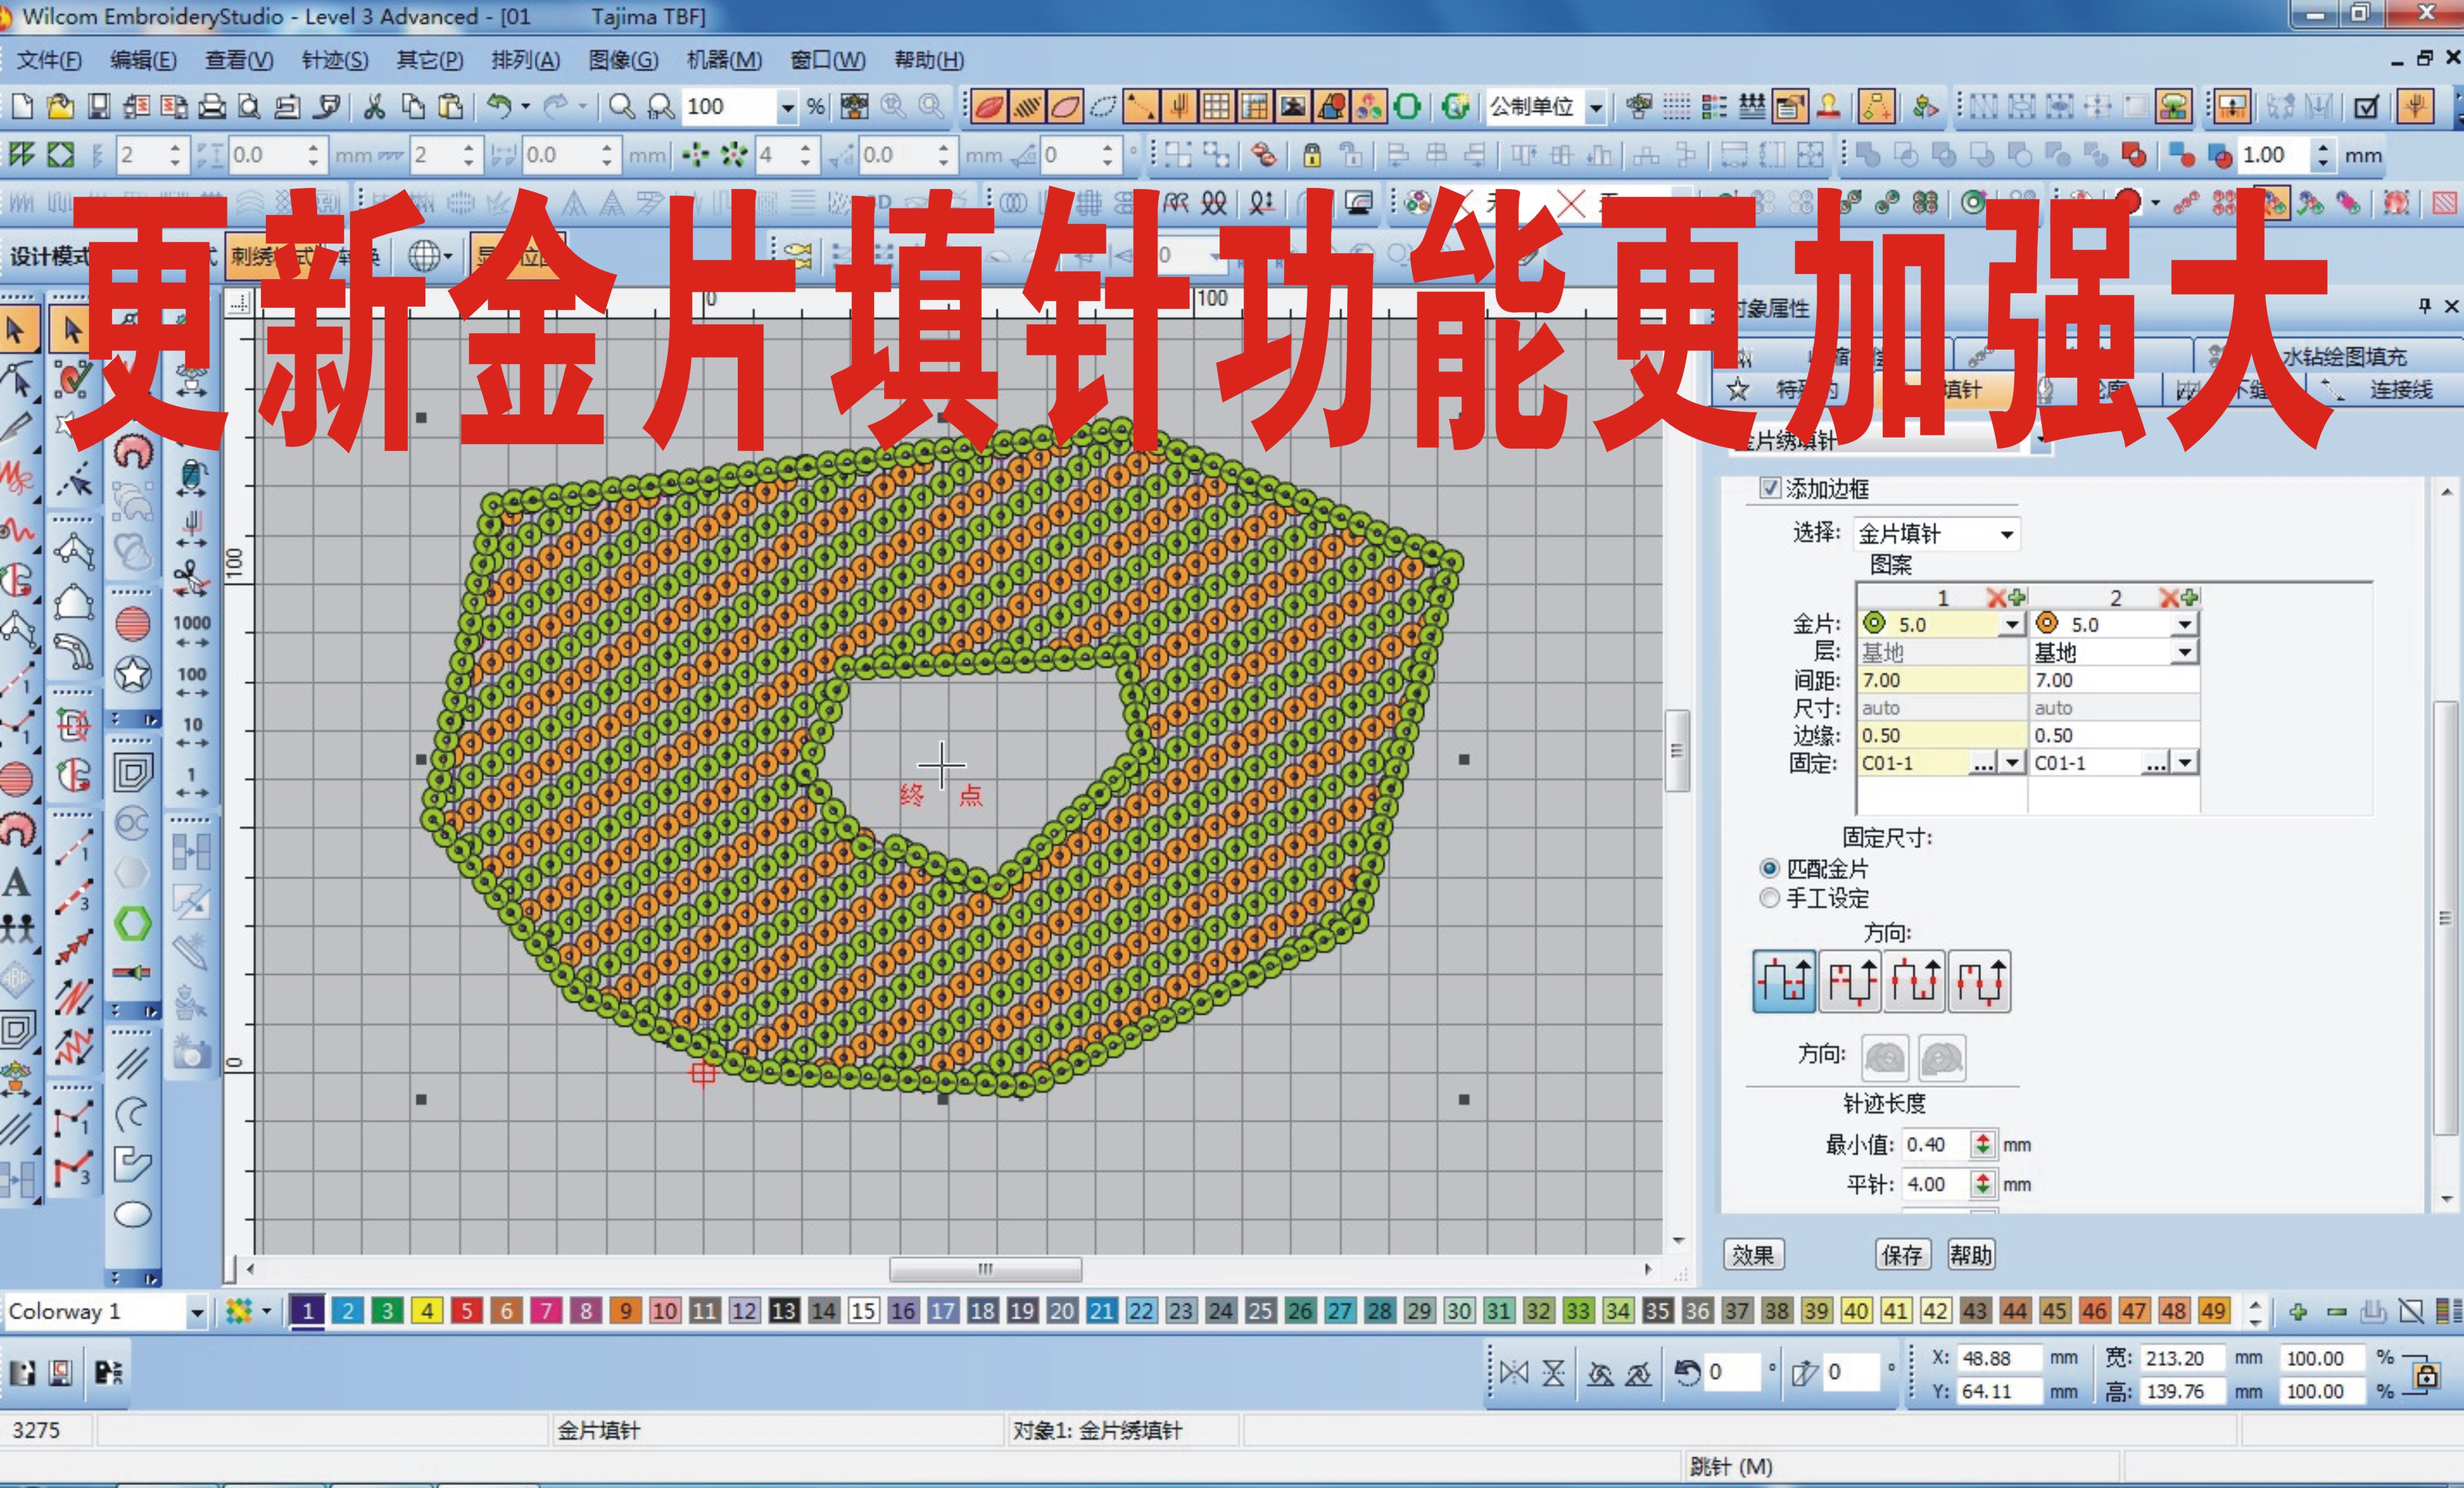Image resolution: width=2464 pixels, height=1488 pixels.
Task: Select color swatch number 5
Action: coord(467,1311)
